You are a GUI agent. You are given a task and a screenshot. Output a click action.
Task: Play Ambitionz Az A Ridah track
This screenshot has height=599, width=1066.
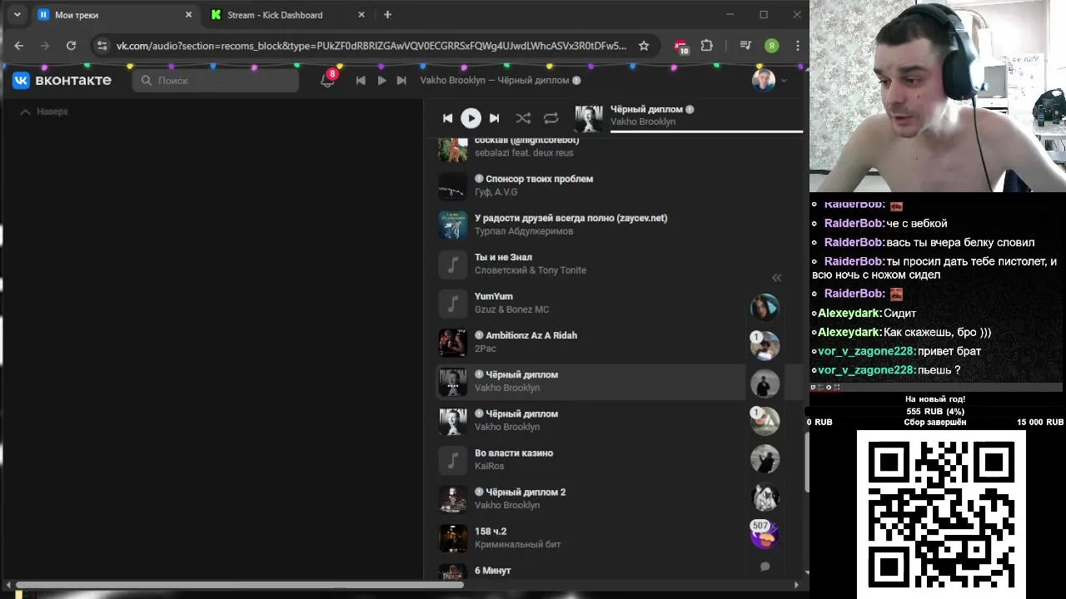pos(531,335)
